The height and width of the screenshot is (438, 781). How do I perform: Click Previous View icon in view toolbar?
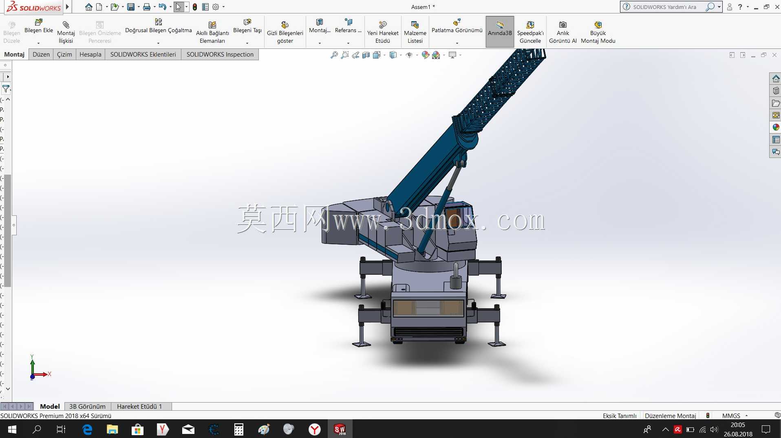(x=355, y=55)
